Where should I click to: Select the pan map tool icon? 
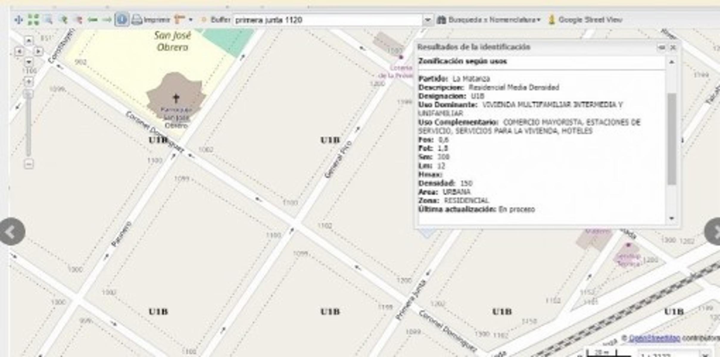18,20
